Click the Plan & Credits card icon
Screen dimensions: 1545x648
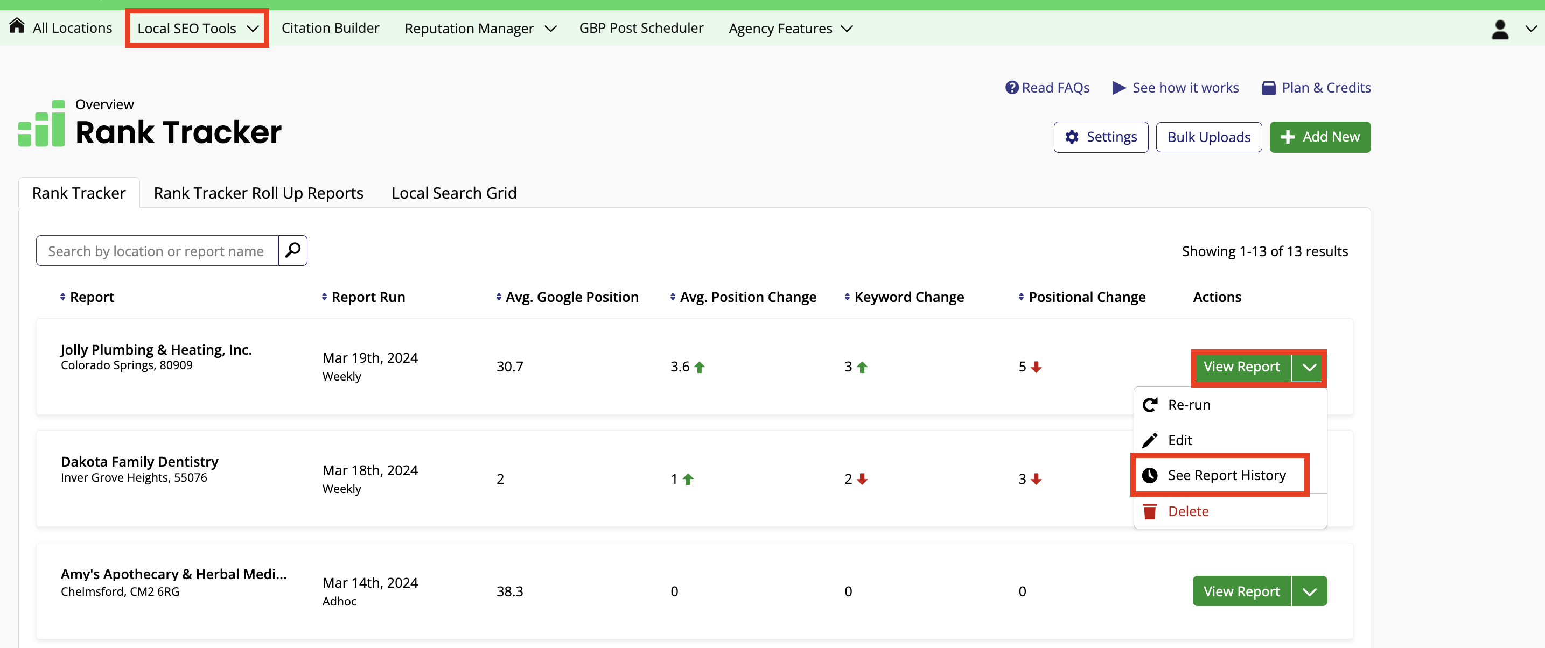coord(1269,88)
